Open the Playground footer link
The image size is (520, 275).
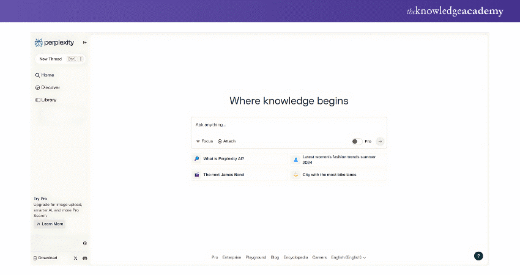[256, 258]
